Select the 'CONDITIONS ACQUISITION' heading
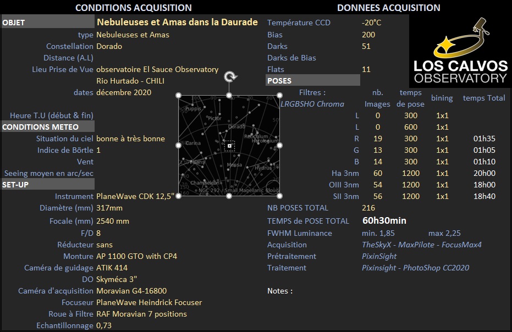Screen dimensions: 512x332 (134, 8)
